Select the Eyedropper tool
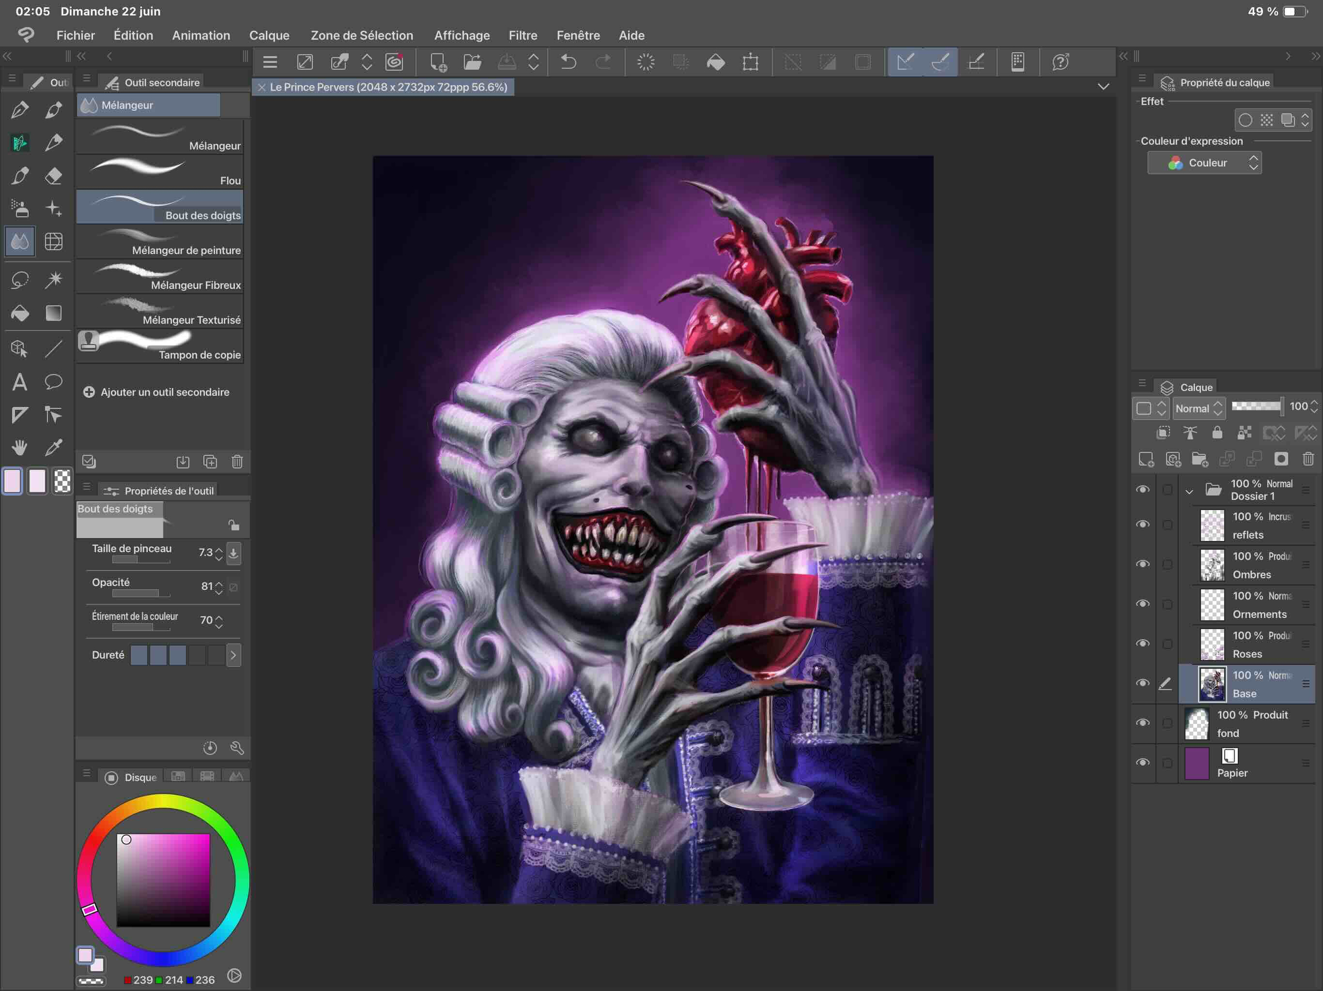 click(x=54, y=447)
